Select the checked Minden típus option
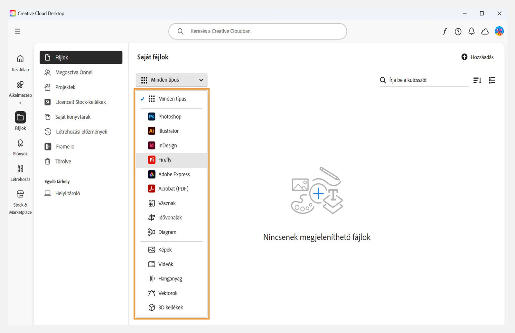Screen dimensions: 515x333 (172, 99)
